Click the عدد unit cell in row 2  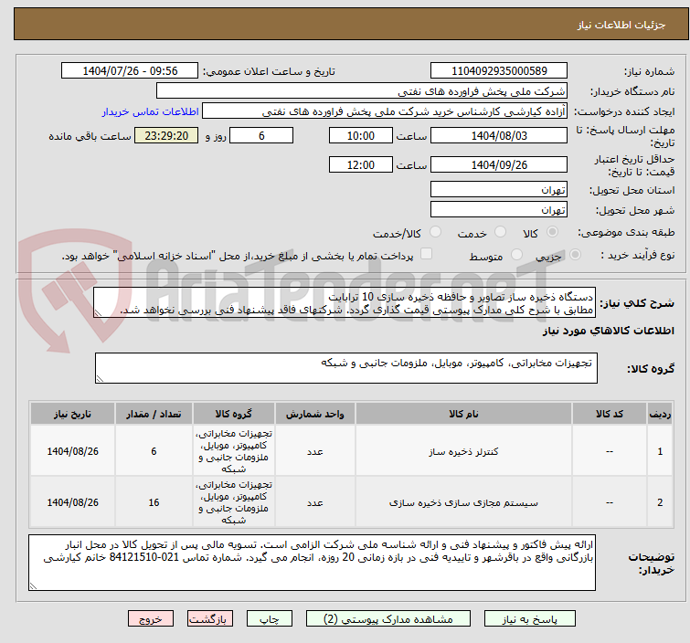tap(315, 502)
